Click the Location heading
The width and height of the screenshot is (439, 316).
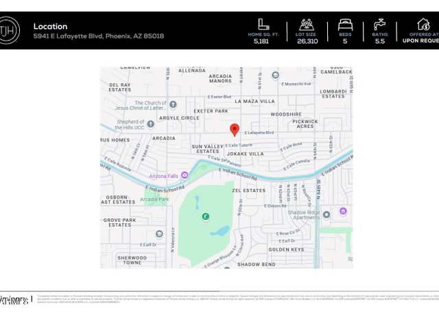(x=50, y=26)
